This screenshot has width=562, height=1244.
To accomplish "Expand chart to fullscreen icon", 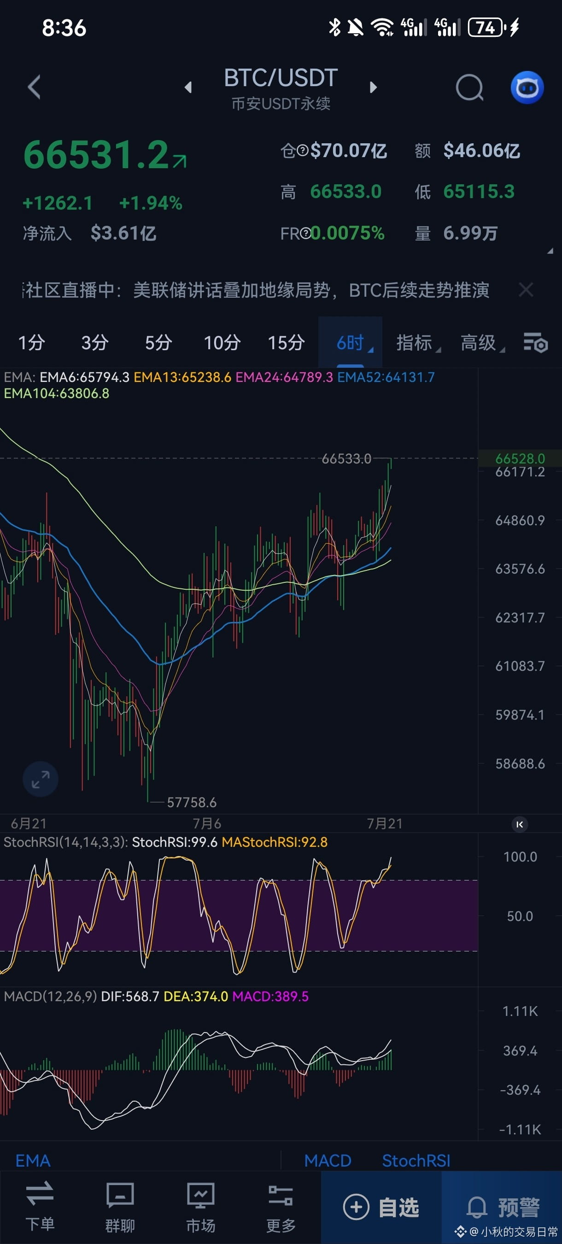I will pyautogui.click(x=41, y=779).
